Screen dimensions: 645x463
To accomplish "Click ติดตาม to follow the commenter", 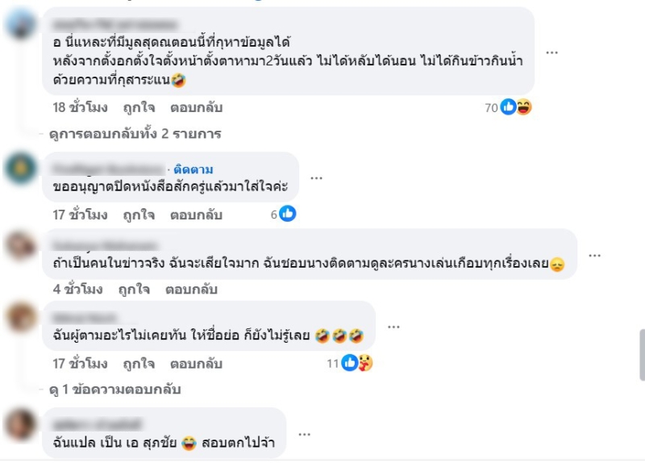I will (x=193, y=169).
